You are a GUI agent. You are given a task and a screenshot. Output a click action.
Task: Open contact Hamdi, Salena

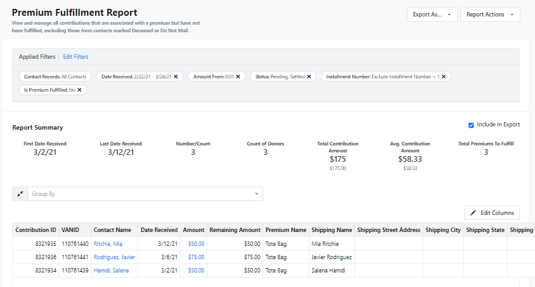tap(111, 271)
